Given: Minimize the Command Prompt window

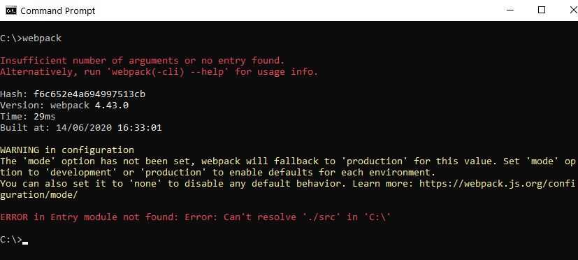Looking at the screenshot, I should [x=510, y=10].
